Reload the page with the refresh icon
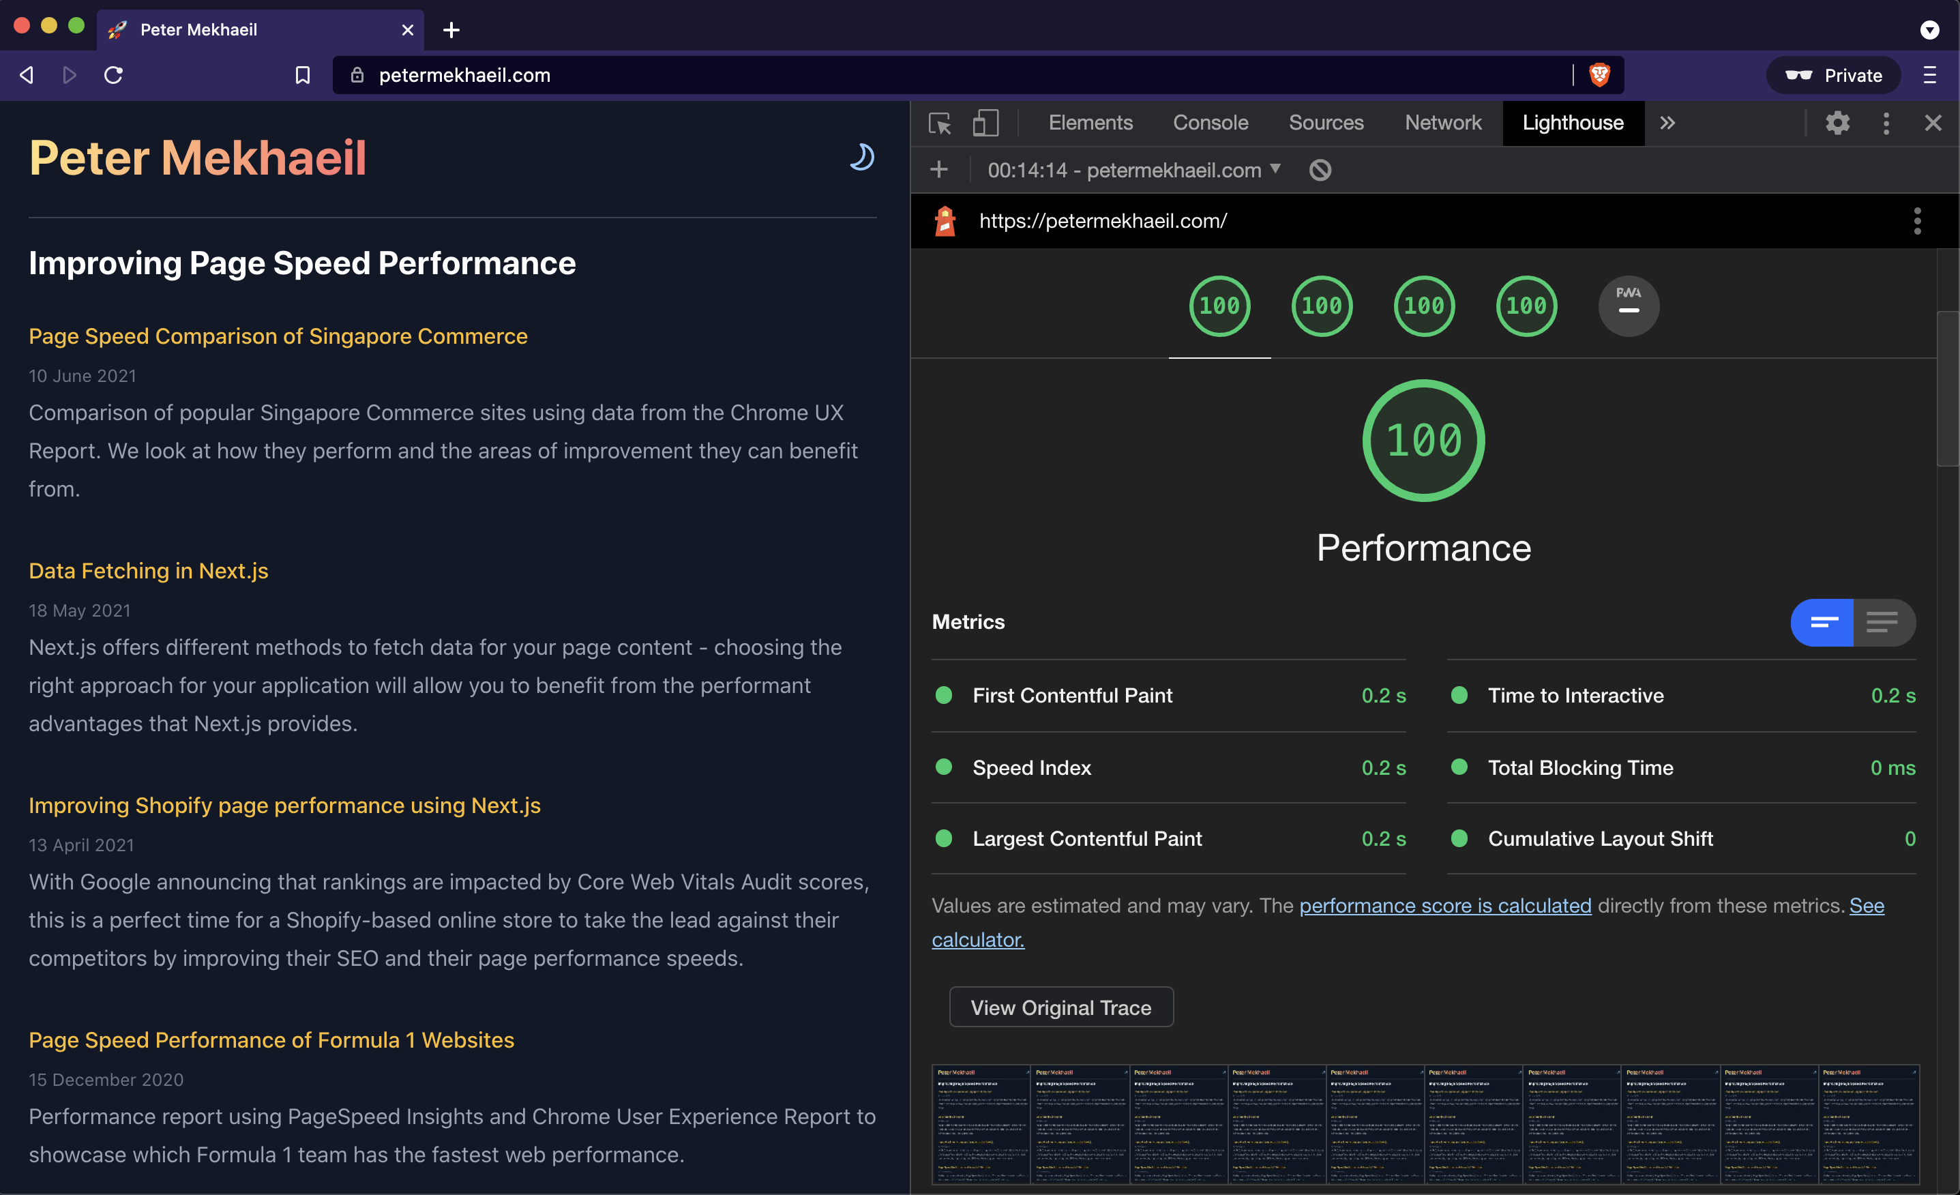This screenshot has height=1195, width=1960. tap(114, 75)
